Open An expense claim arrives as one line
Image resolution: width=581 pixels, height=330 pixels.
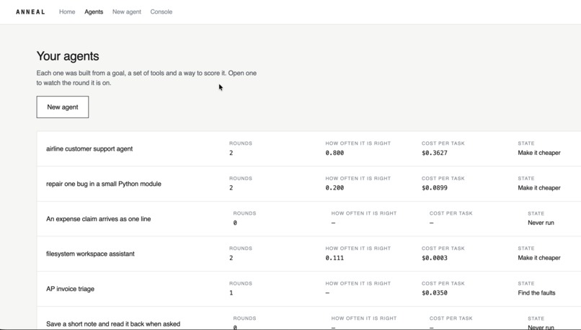(99, 219)
